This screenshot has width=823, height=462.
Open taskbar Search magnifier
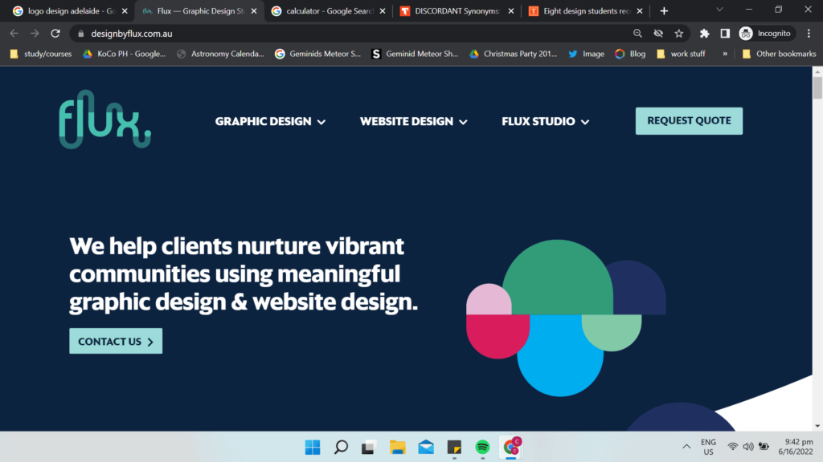341,447
